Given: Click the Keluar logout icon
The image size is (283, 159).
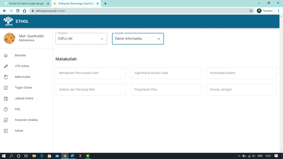Looking at the screenshot, I should [x=6, y=130].
